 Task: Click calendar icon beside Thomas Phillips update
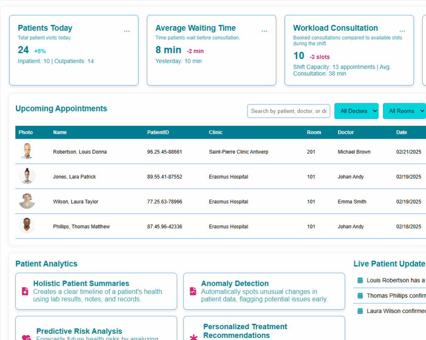click(x=360, y=296)
